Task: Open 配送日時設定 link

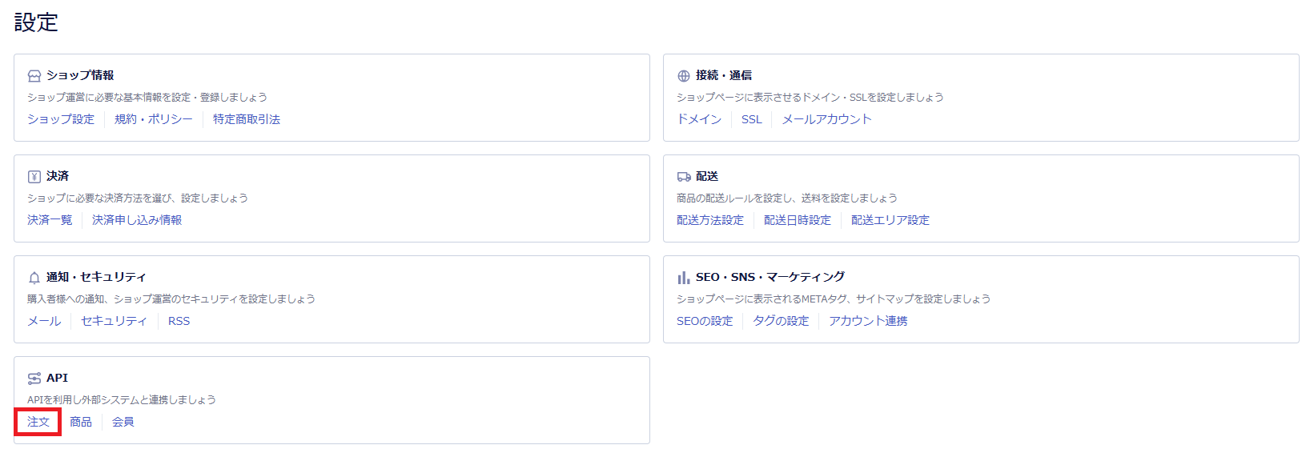Action: point(798,220)
